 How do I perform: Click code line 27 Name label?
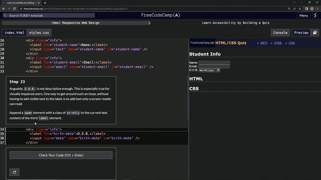click(69, 44)
